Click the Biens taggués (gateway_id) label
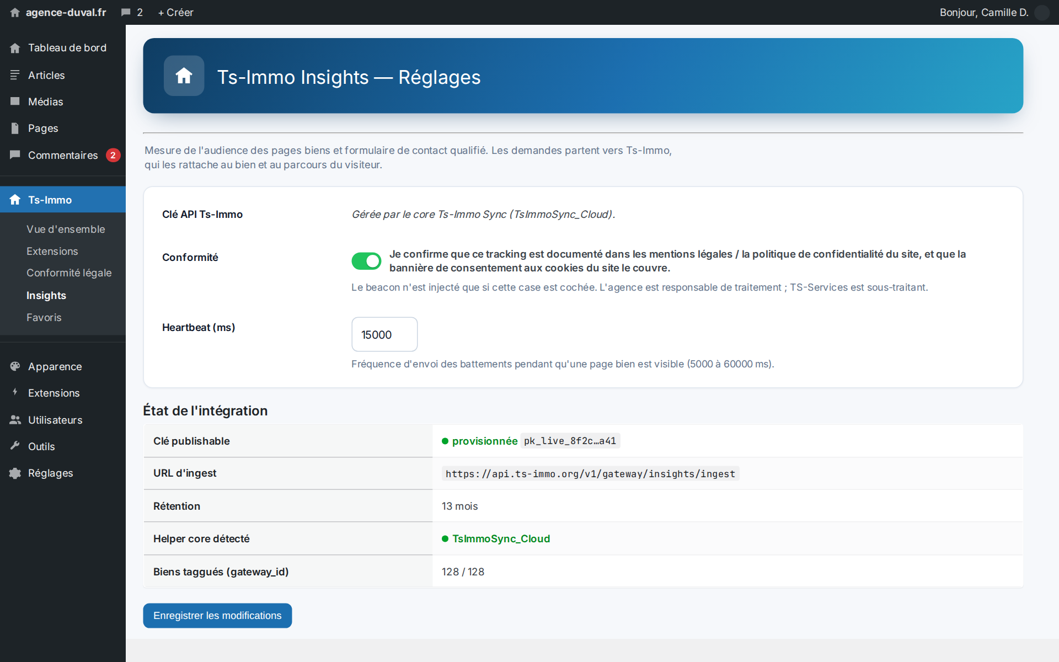 coord(221,572)
